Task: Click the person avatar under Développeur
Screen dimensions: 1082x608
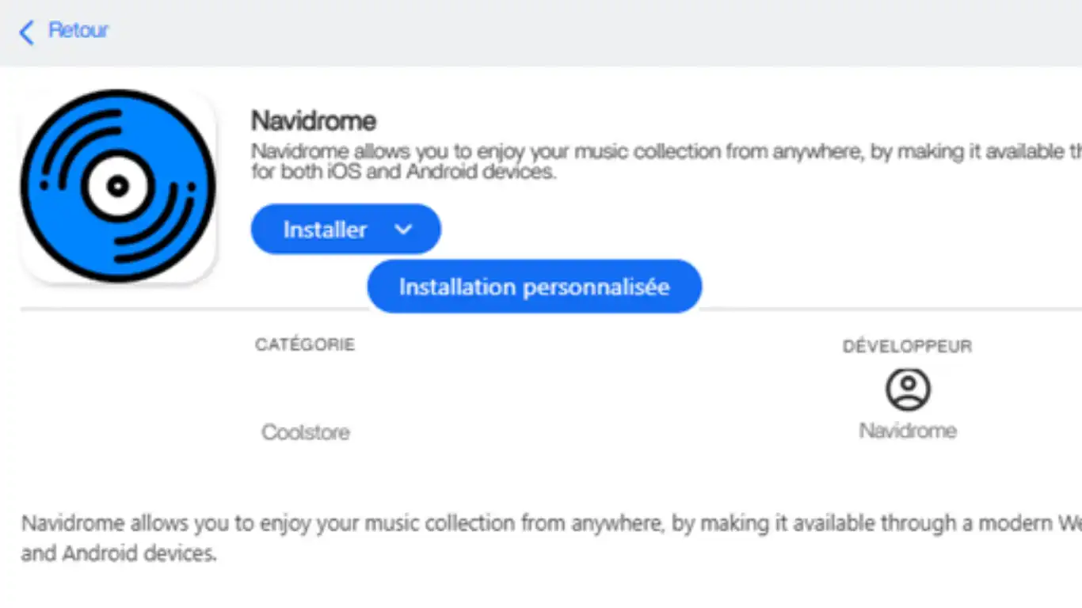Action: pyautogui.click(x=908, y=389)
